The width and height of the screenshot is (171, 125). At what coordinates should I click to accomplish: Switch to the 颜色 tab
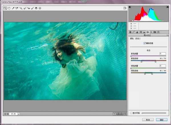pos(132,38)
